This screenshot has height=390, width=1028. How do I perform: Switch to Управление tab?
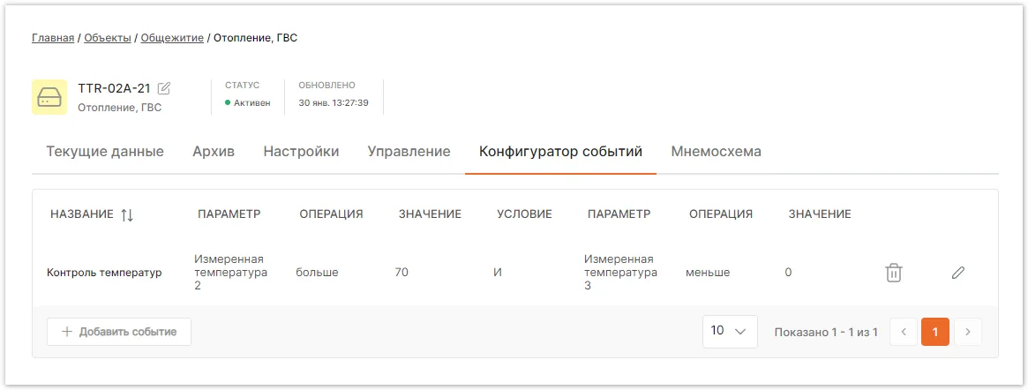click(409, 152)
